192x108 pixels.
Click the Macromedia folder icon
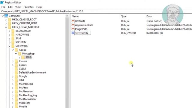point(16,84)
